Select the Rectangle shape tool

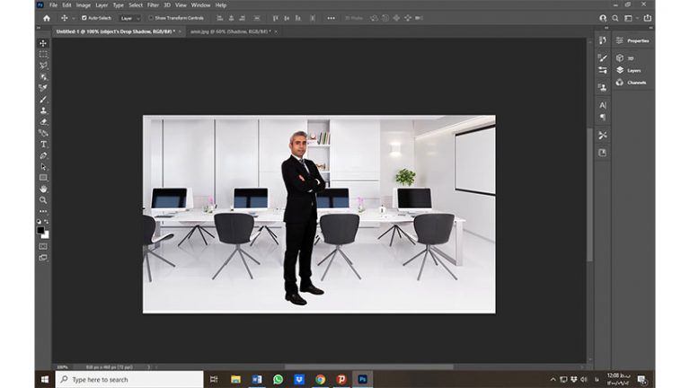(x=43, y=178)
